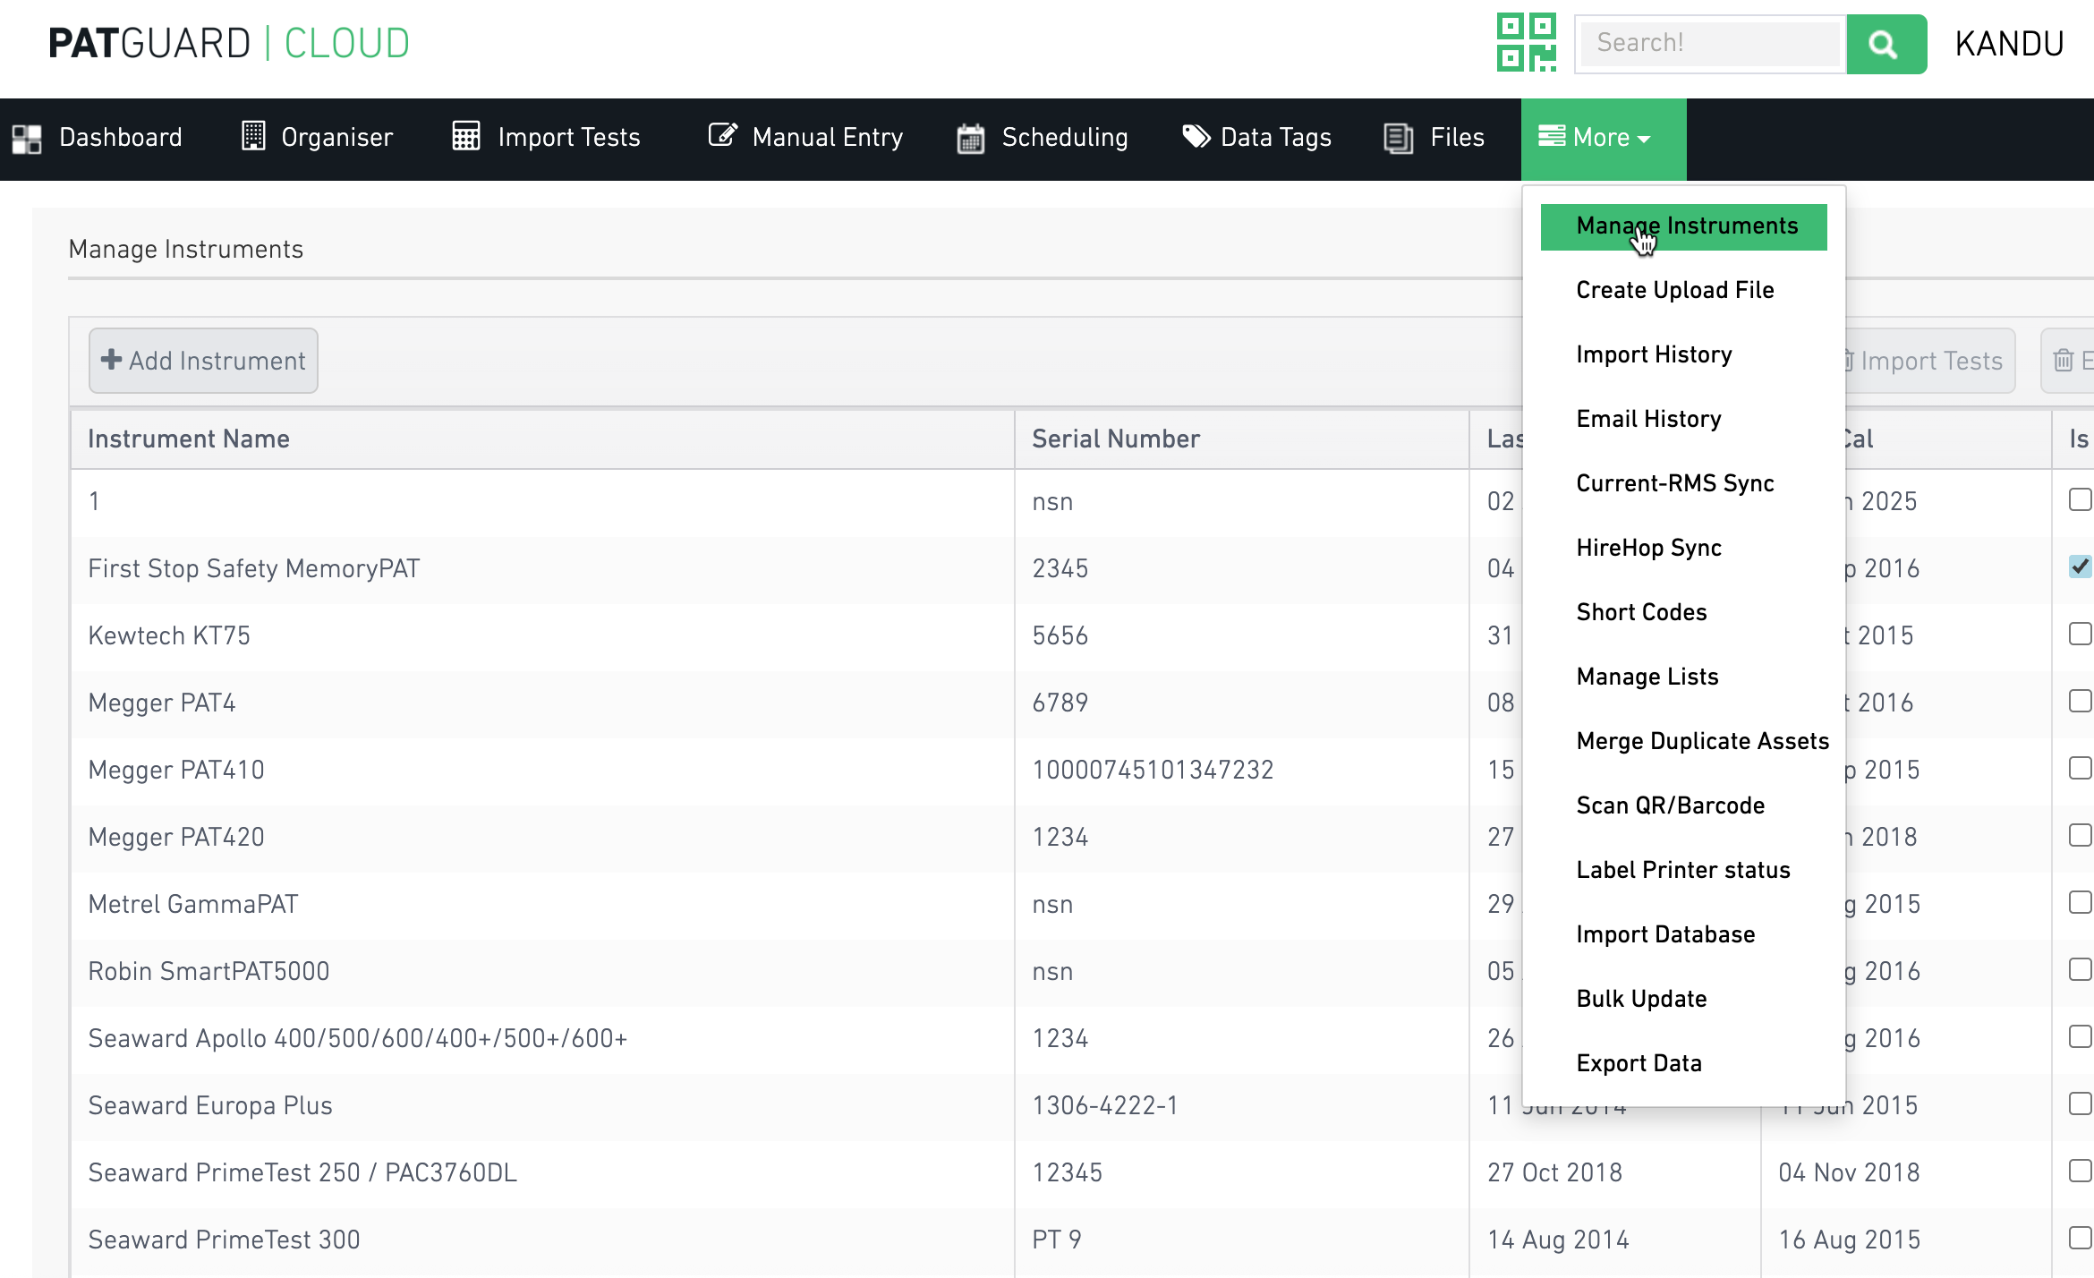This screenshot has width=2094, height=1278.
Task: Open Manage Lists from the menu
Action: [1647, 677]
